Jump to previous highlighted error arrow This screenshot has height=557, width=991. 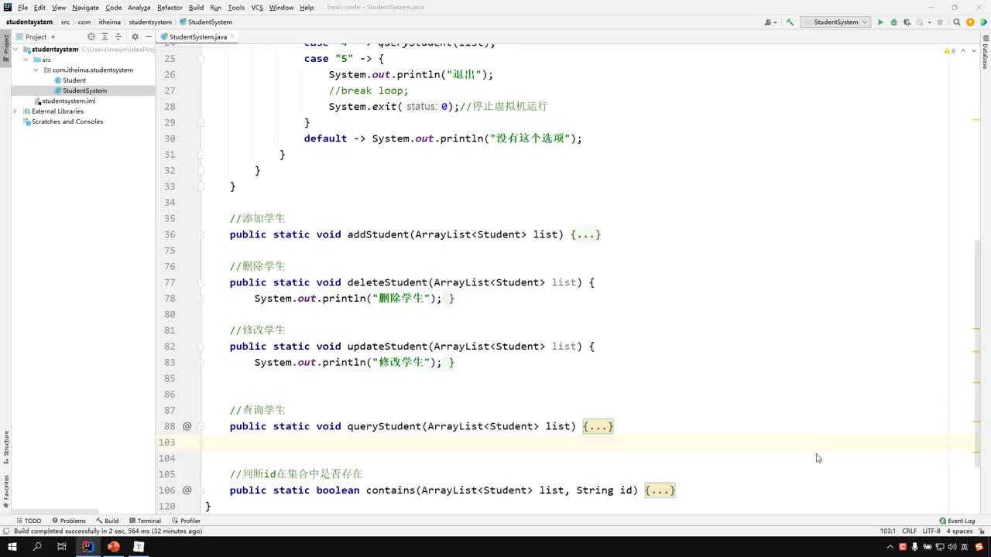coord(963,50)
